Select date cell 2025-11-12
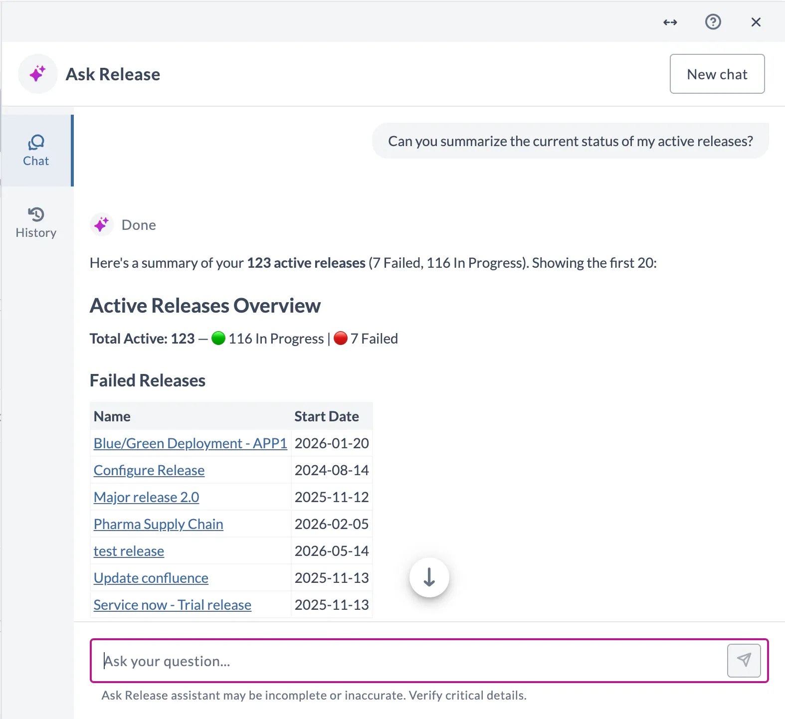Screen dimensions: 785x719 (332, 497)
